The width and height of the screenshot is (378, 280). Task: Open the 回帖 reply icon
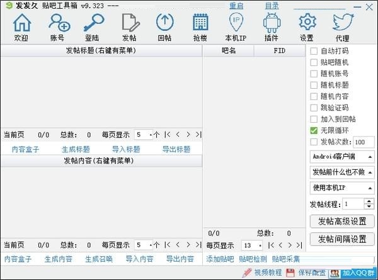164,22
